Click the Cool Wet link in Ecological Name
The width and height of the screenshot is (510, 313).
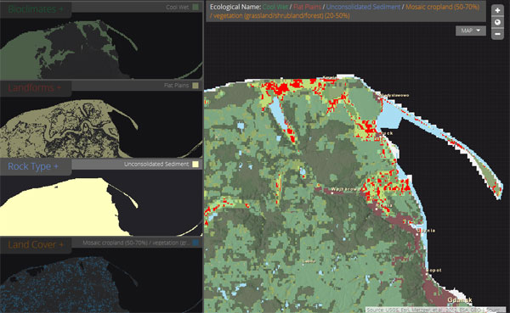pos(275,7)
